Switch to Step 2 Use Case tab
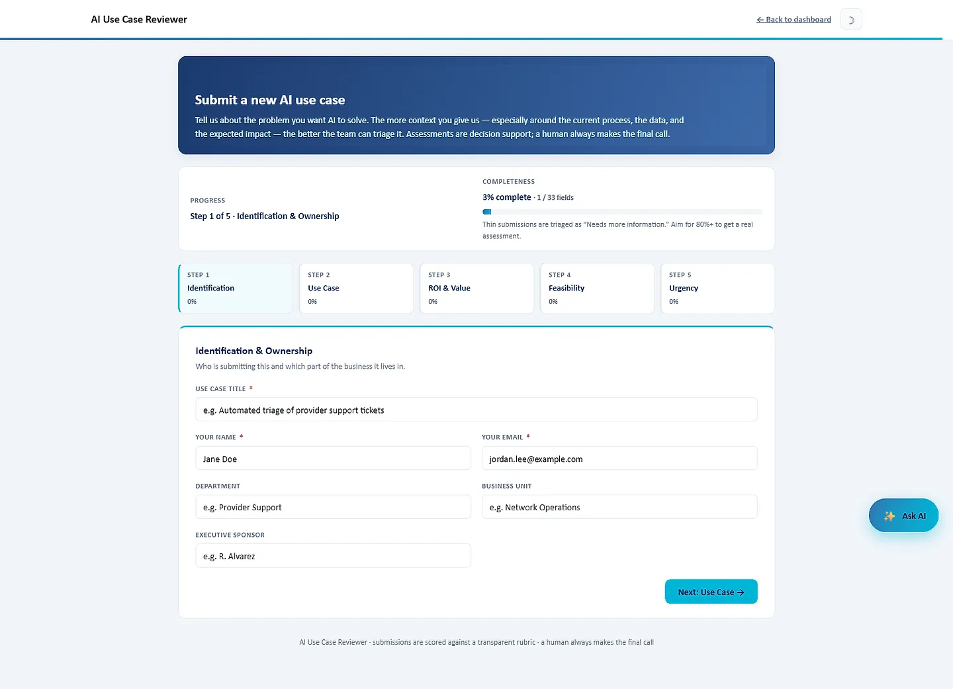Image resolution: width=953 pixels, height=689 pixels. click(x=356, y=289)
